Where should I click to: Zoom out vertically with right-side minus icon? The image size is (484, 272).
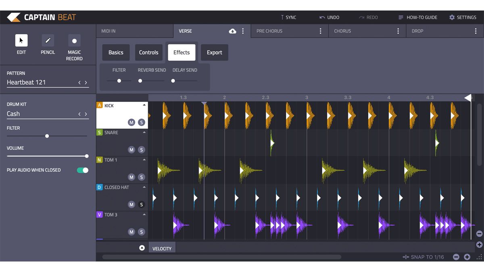point(479,234)
